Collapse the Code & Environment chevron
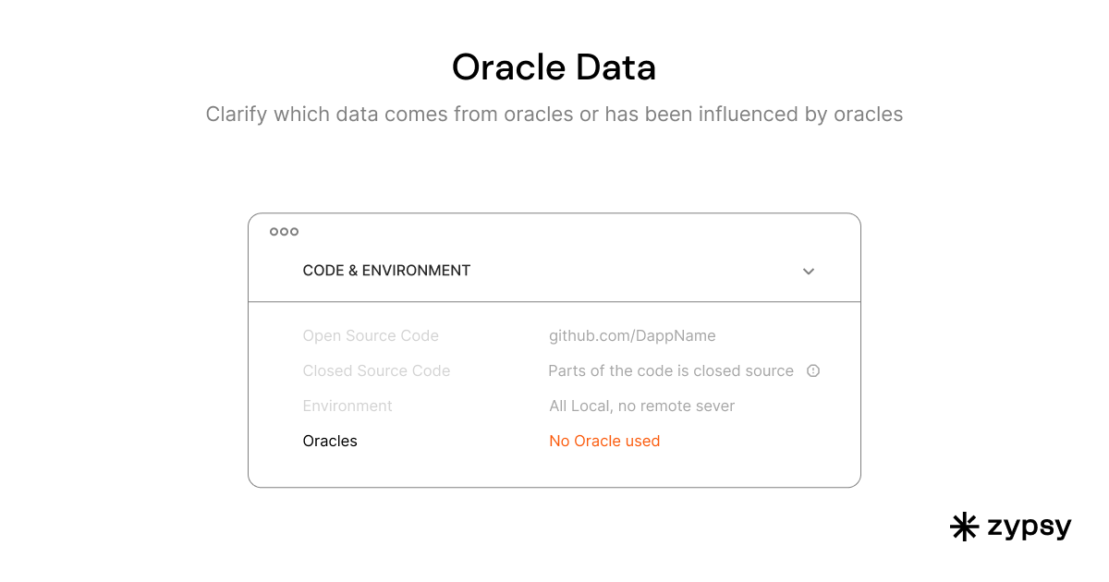 point(809,272)
